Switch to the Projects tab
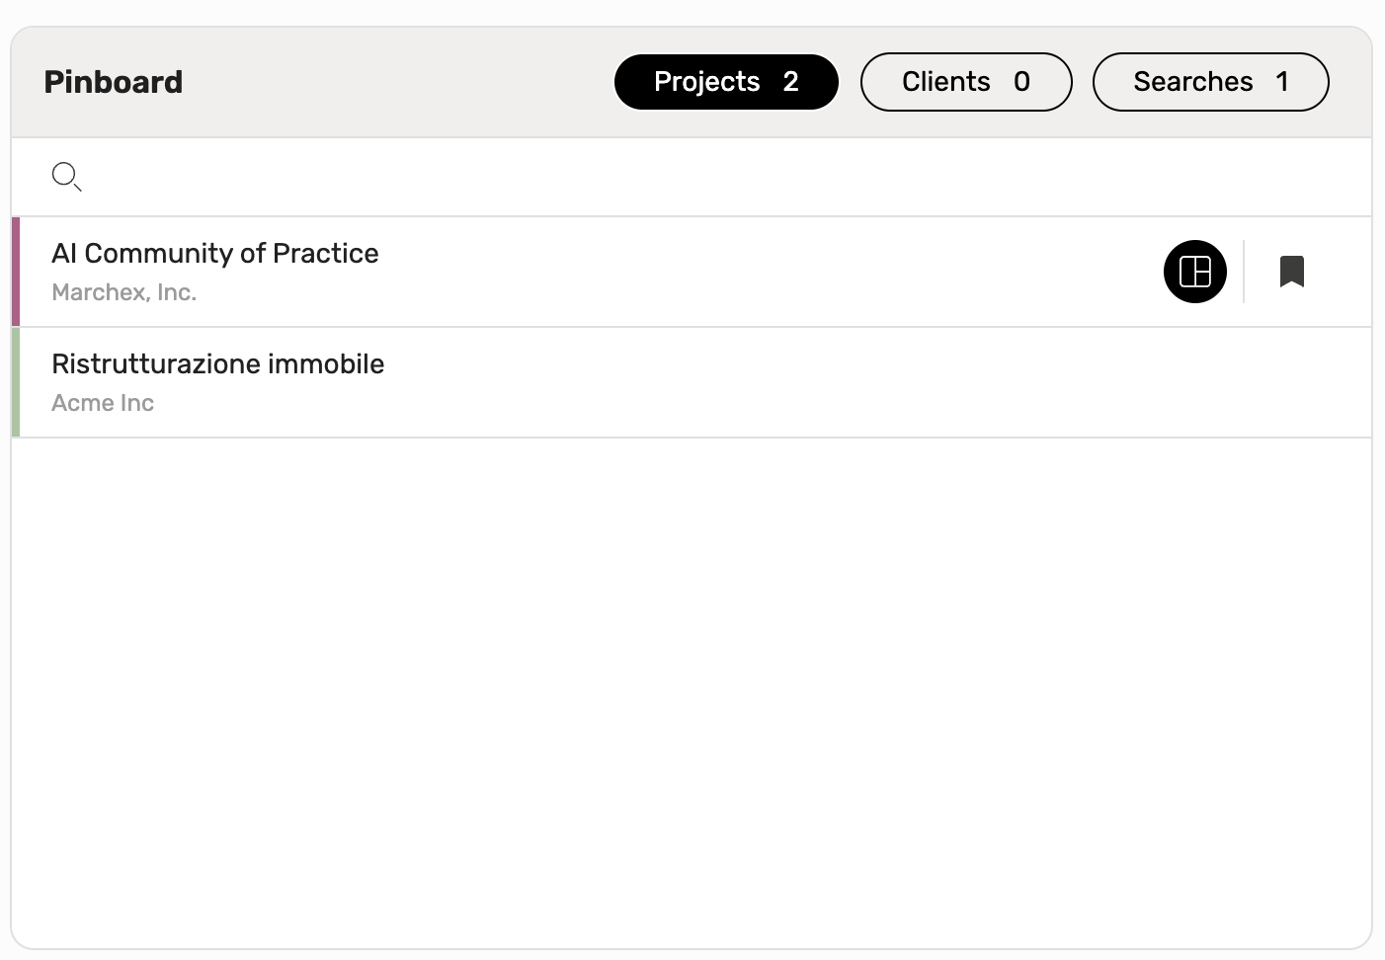Screen dimensions: 1385x960 pyautogui.click(x=726, y=82)
